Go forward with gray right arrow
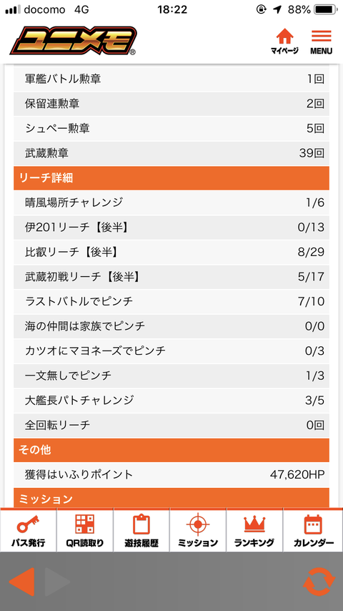Image resolution: width=343 pixels, height=611 pixels. point(57,582)
